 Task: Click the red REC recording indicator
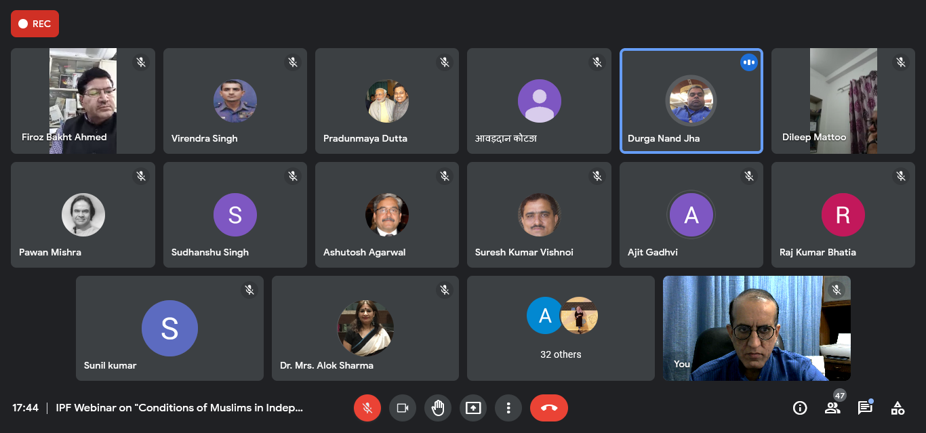point(35,24)
